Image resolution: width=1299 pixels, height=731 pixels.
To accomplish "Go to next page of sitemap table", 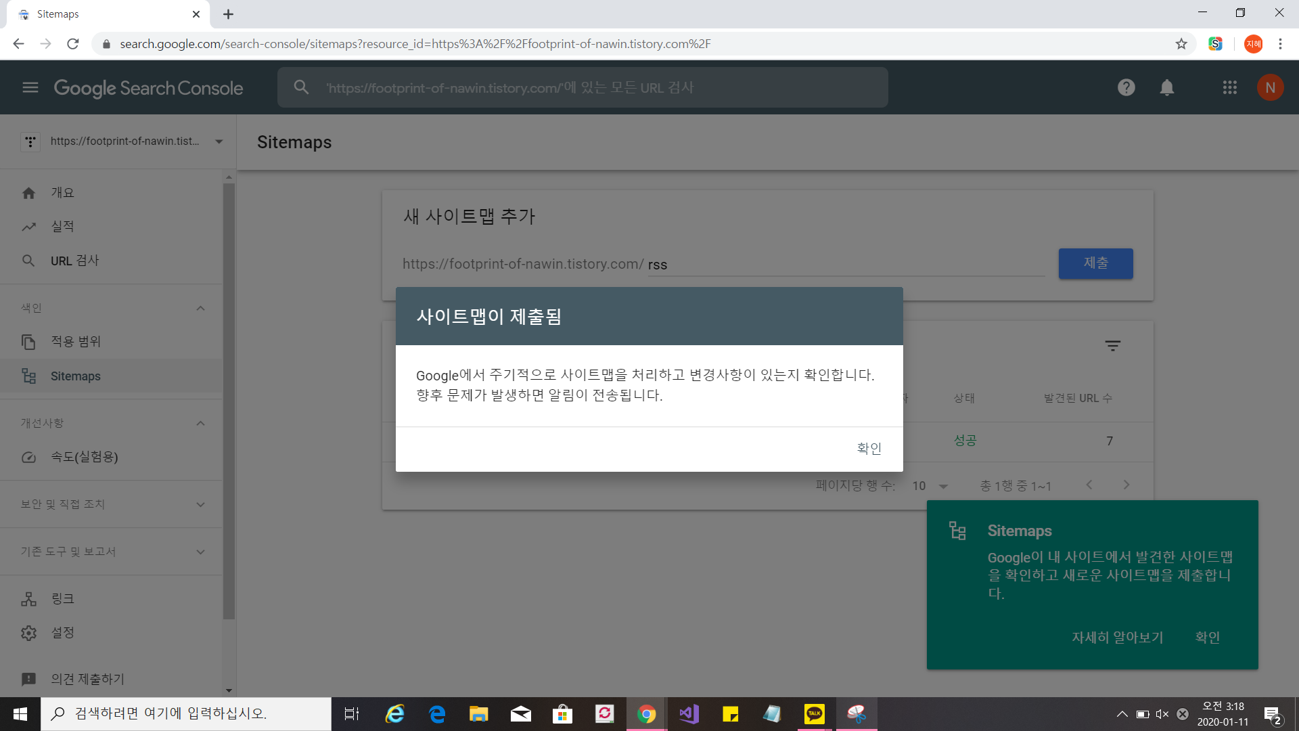I will pos(1126,485).
